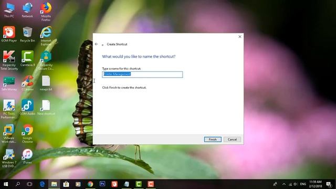The image size is (336, 189).
Task: Open PC Tools Performance shortcut
Action: point(9,109)
